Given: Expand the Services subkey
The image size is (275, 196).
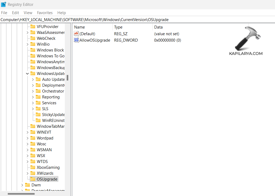Looking at the screenshot, I should pyautogui.click(x=33, y=103).
